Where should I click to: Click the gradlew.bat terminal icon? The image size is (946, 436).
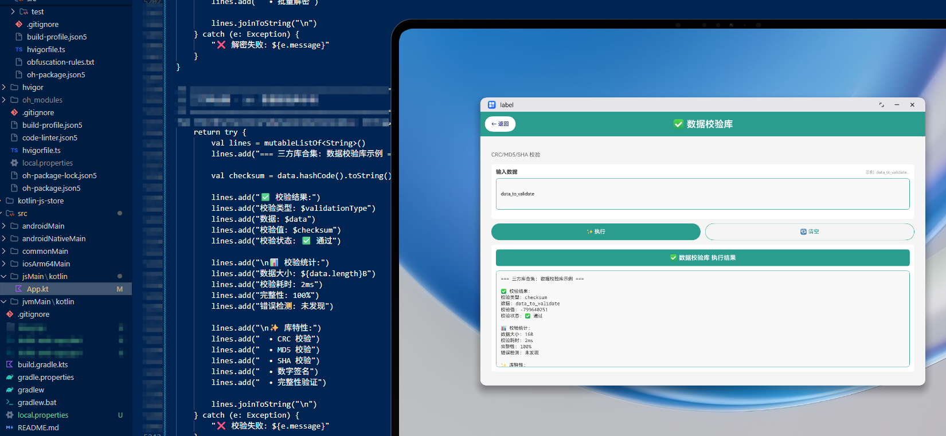(10, 402)
